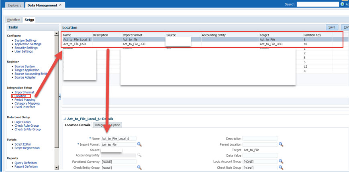Viewport: 349px width, 172px height.
Task: Open Logic Account Group search icon
Action: (x=281, y=162)
